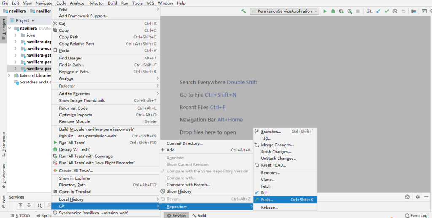Image resolution: width=432 pixels, height=218 pixels.
Task: Click the Git commit checkmark icon
Action: click(x=386, y=11)
